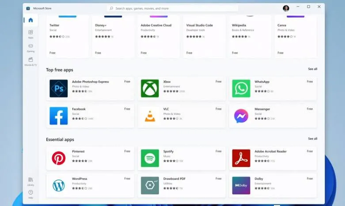Click the star rating for Facebook
This screenshot has width=345, height=206.
(80, 119)
